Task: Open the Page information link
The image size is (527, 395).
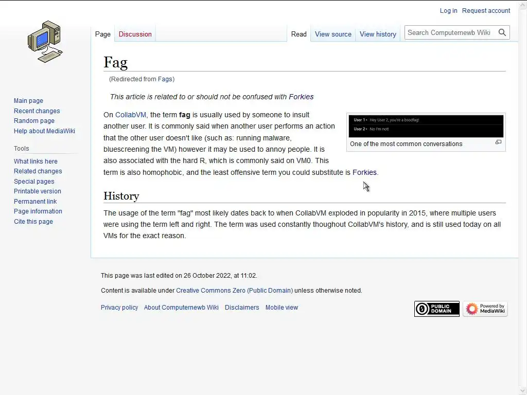Action: click(x=38, y=211)
